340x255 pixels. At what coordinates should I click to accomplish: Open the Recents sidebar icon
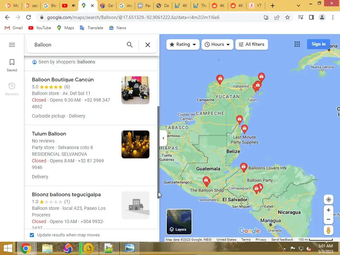point(12,89)
